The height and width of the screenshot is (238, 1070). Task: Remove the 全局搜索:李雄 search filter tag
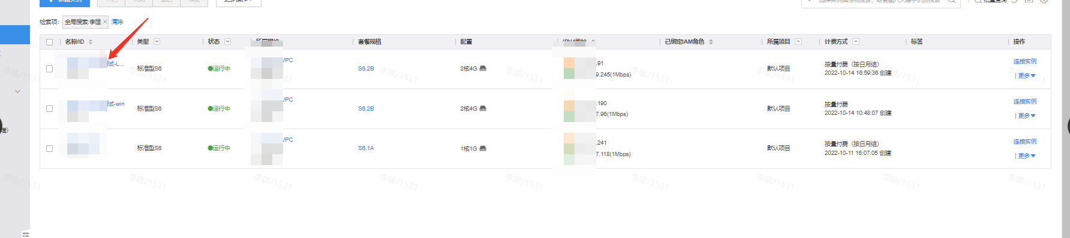105,22
